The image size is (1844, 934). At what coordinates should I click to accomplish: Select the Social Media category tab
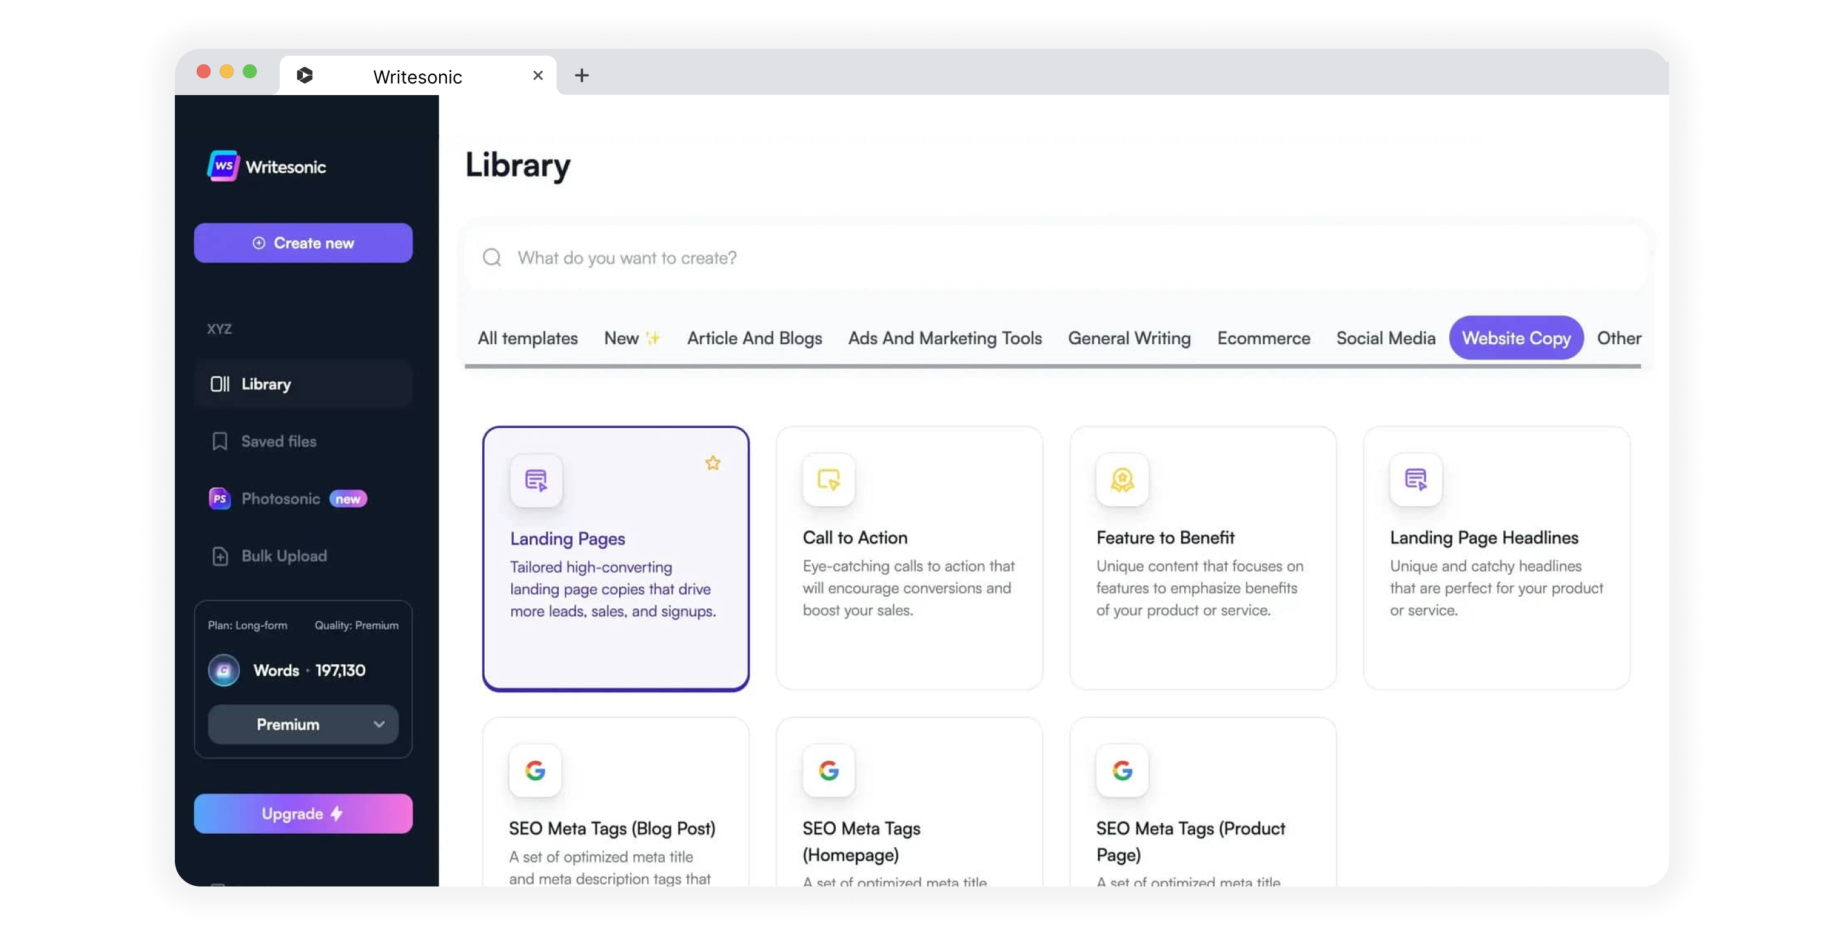pyautogui.click(x=1385, y=339)
